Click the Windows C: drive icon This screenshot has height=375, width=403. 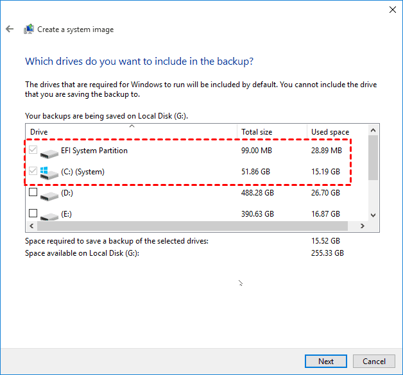click(x=49, y=173)
